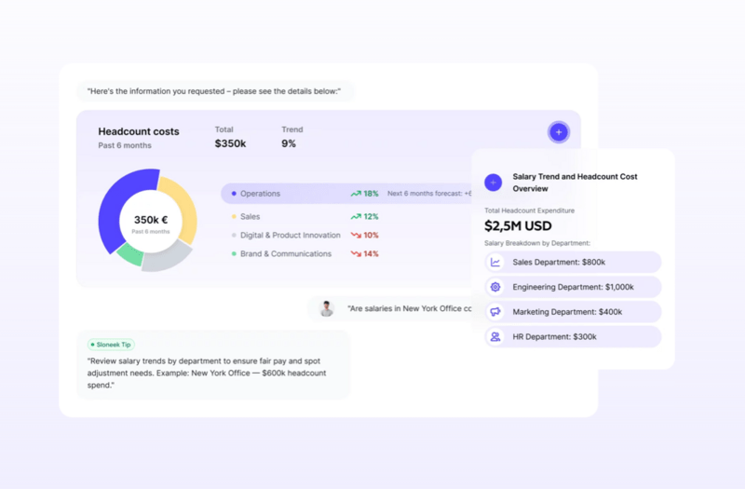The image size is (745, 489).
Task: Click the Headcount costs heading
Action: pos(139,131)
